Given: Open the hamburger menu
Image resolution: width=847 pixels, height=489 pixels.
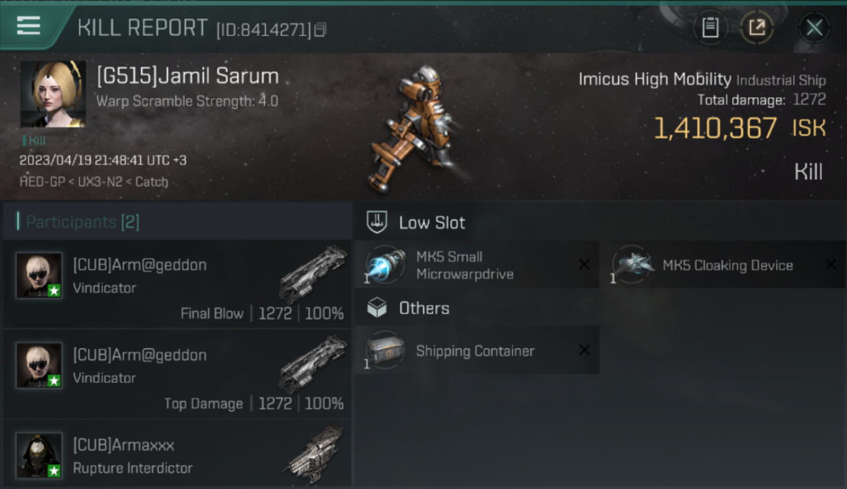Looking at the screenshot, I should point(29,26).
